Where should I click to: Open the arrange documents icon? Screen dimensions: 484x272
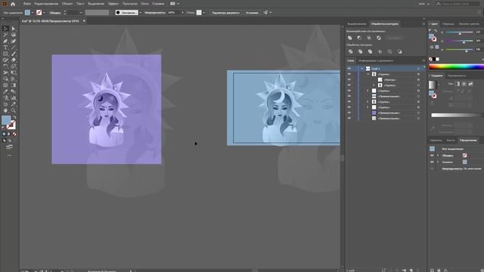click(173, 4)
